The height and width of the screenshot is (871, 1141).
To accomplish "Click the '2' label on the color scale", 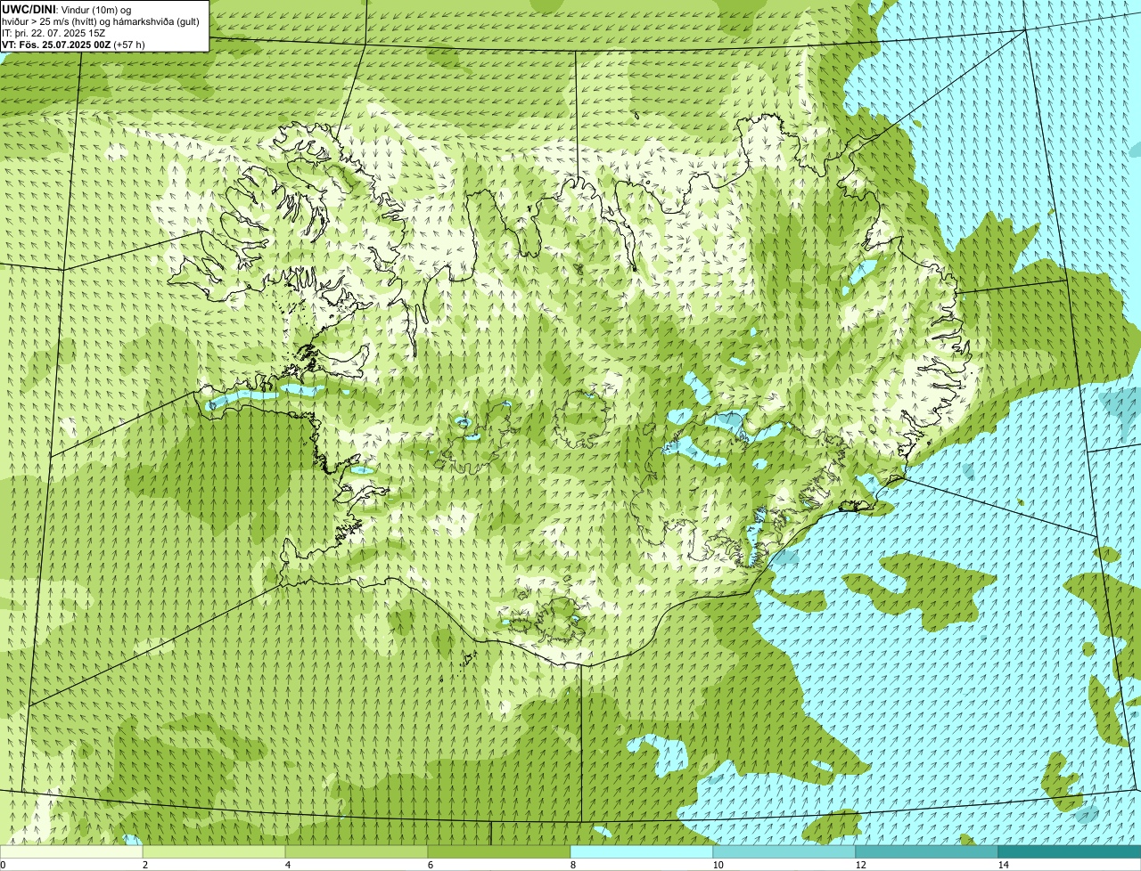I will pyautogui.click(x=144, y=865).
